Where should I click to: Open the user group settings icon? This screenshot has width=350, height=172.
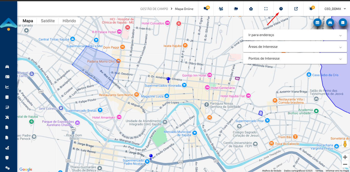tap(221, 9)
